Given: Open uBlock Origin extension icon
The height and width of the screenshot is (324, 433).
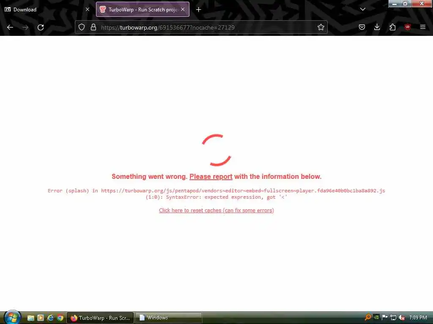Looking at the screenshot, I should coord(408,27).
